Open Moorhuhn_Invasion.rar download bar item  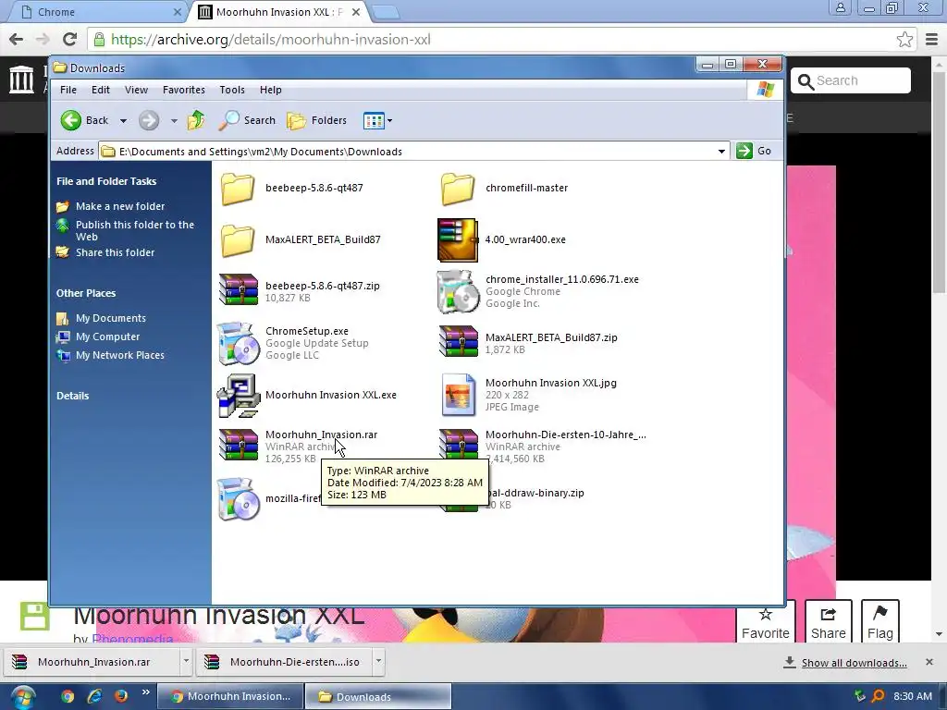(x=92, y=662)
